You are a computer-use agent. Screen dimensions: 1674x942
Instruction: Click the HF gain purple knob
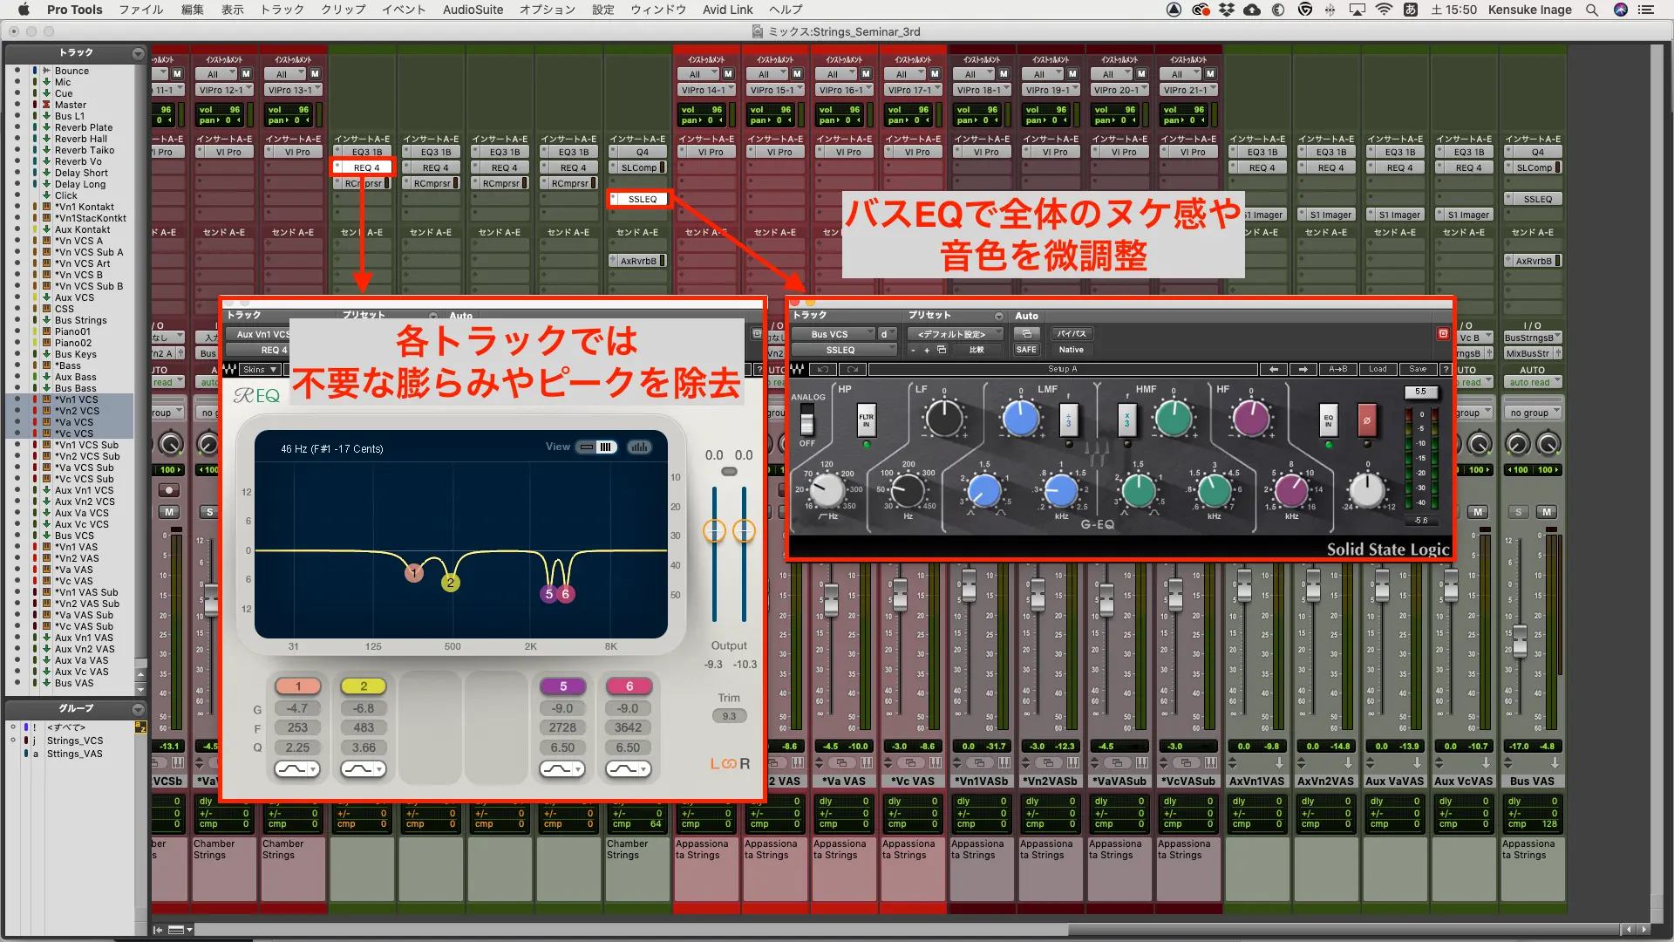tap(1251, 419)
